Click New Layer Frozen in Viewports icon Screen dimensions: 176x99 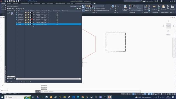coord(19,9)
